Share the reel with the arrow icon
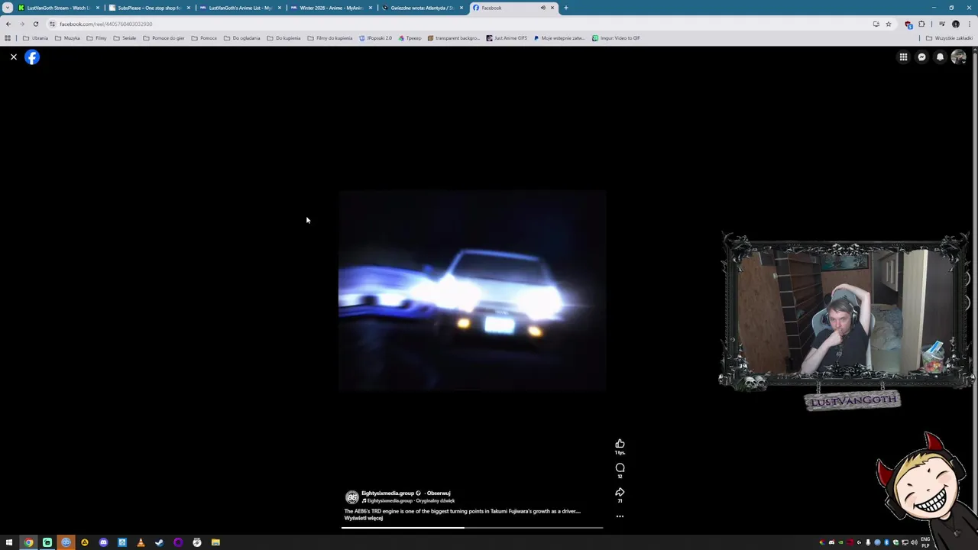978x550 pixels. 620,493
